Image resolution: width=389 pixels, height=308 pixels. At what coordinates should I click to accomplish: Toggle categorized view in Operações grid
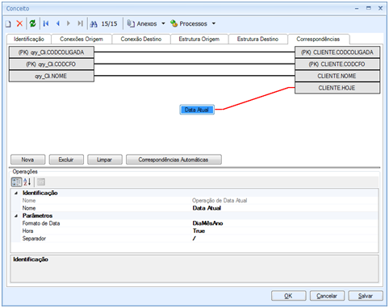click(16, 182)
